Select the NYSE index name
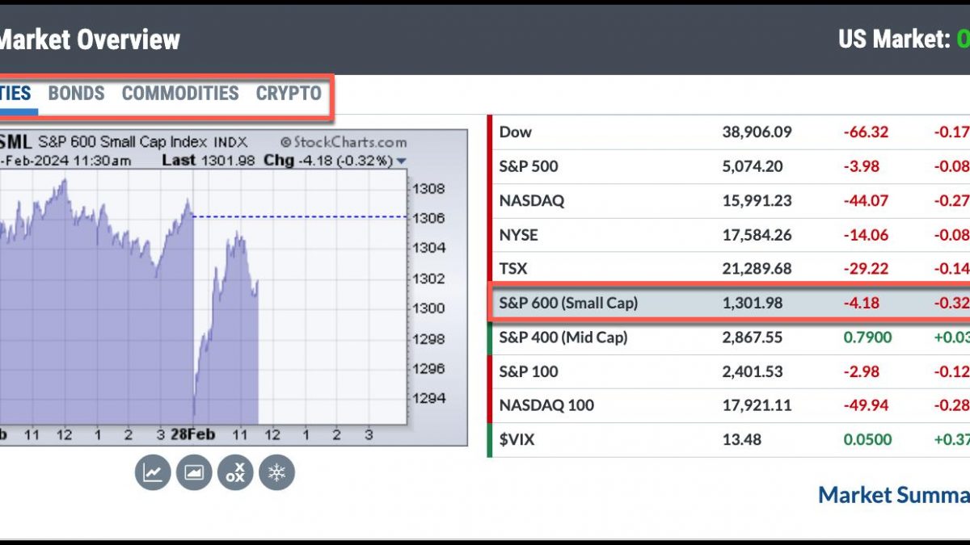This screenshot has height=545, width=970. (x=519, y=235)
